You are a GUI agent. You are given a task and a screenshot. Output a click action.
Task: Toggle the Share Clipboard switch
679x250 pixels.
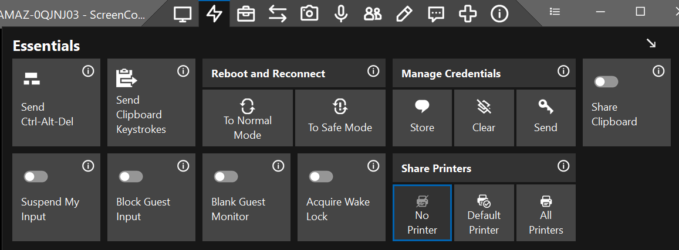(606, 81)
